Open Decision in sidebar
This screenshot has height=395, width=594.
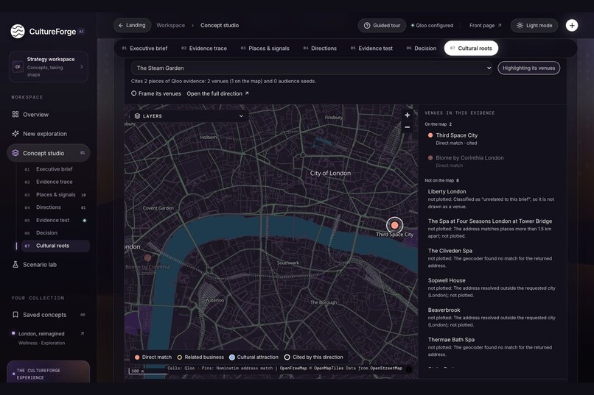[x=55, y=233]
